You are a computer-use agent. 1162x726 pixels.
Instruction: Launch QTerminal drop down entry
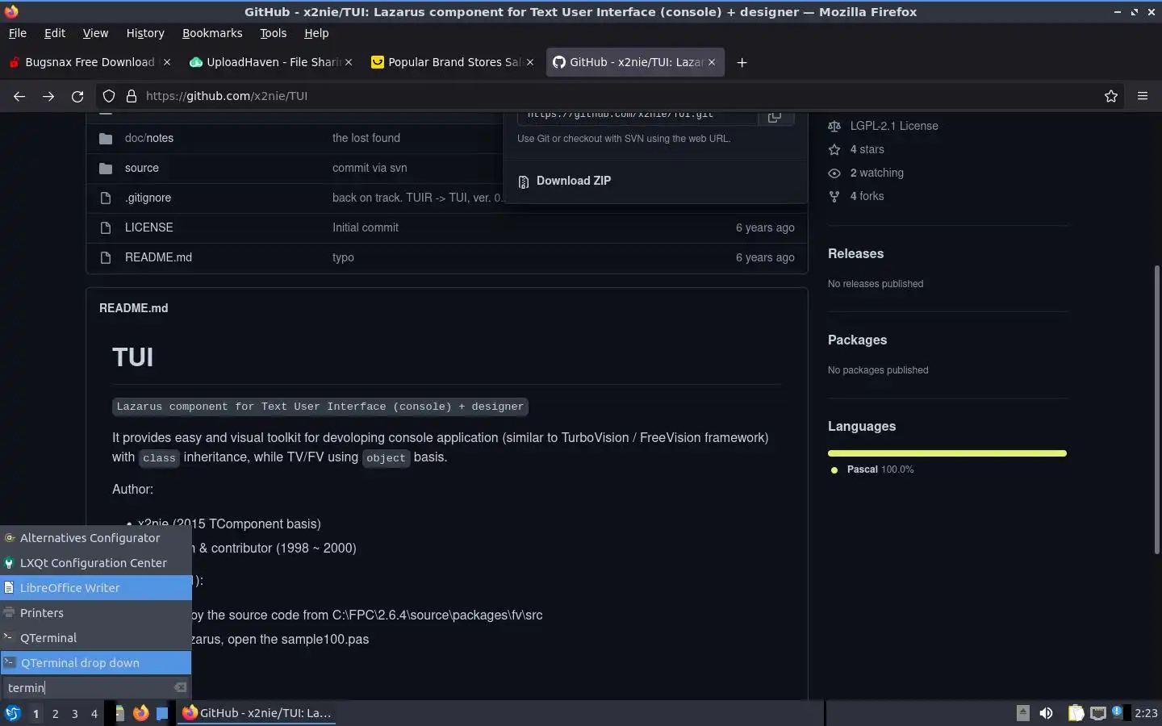(96, 663)
